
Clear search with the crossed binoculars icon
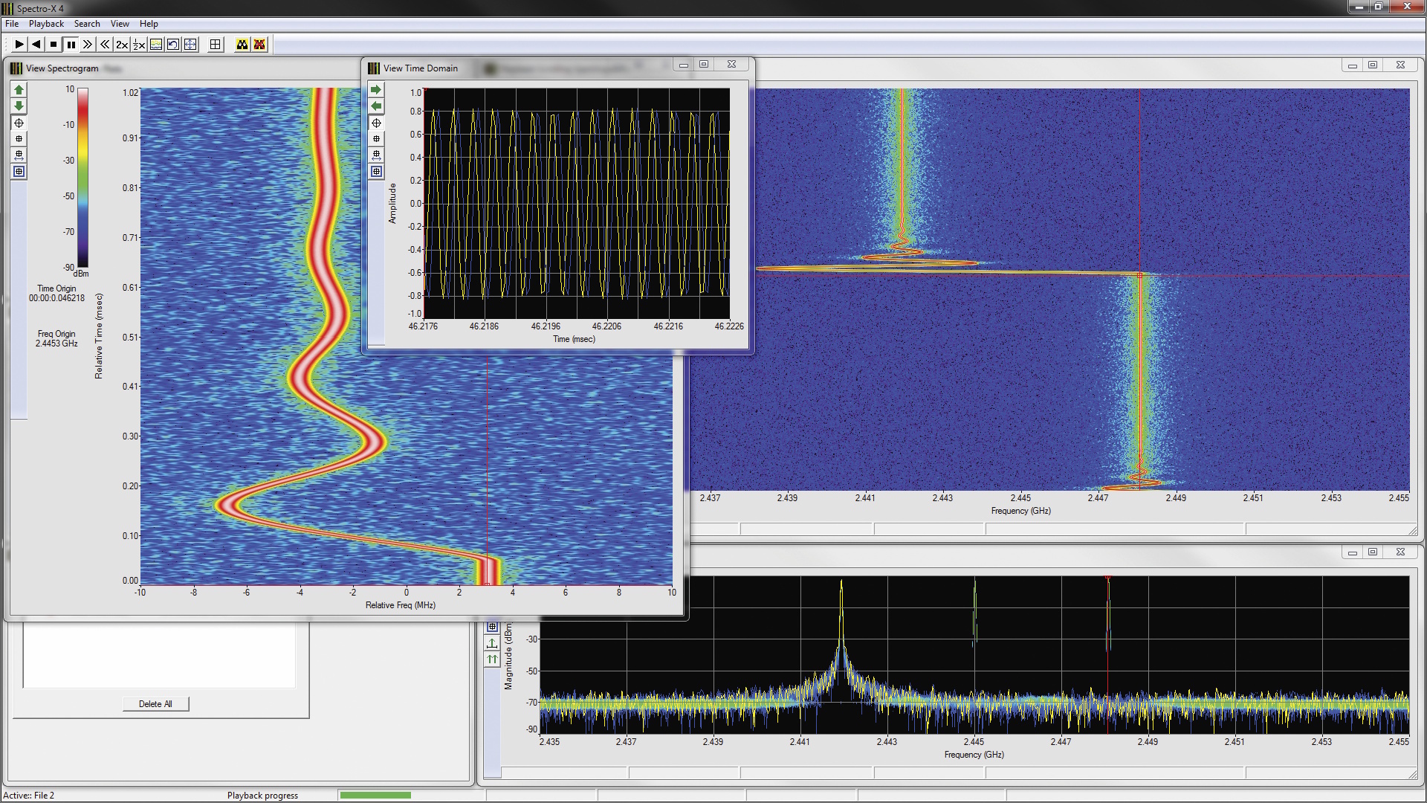click(x=259, y=45)
